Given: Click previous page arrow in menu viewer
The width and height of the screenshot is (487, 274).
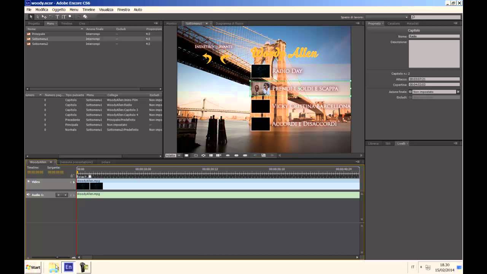Looking at the screenshot, I should point(255,155).
